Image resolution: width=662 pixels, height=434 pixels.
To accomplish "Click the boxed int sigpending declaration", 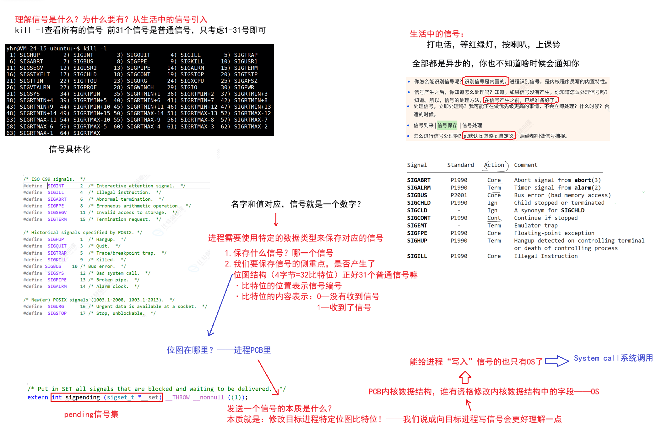I will pyautogui.click(x=106, y=397).
